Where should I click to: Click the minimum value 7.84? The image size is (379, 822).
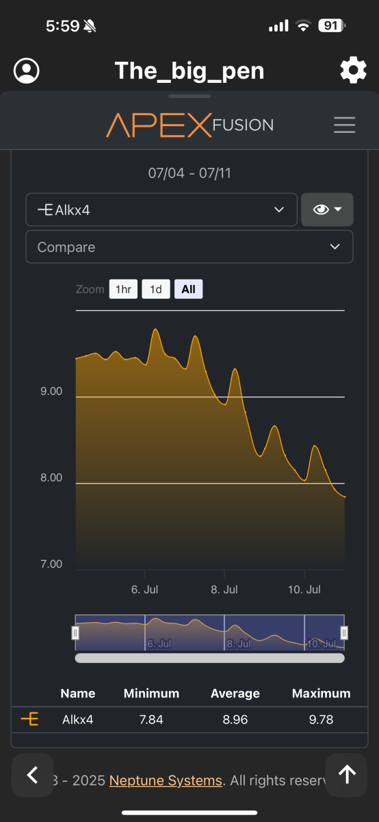coord(151,719)
